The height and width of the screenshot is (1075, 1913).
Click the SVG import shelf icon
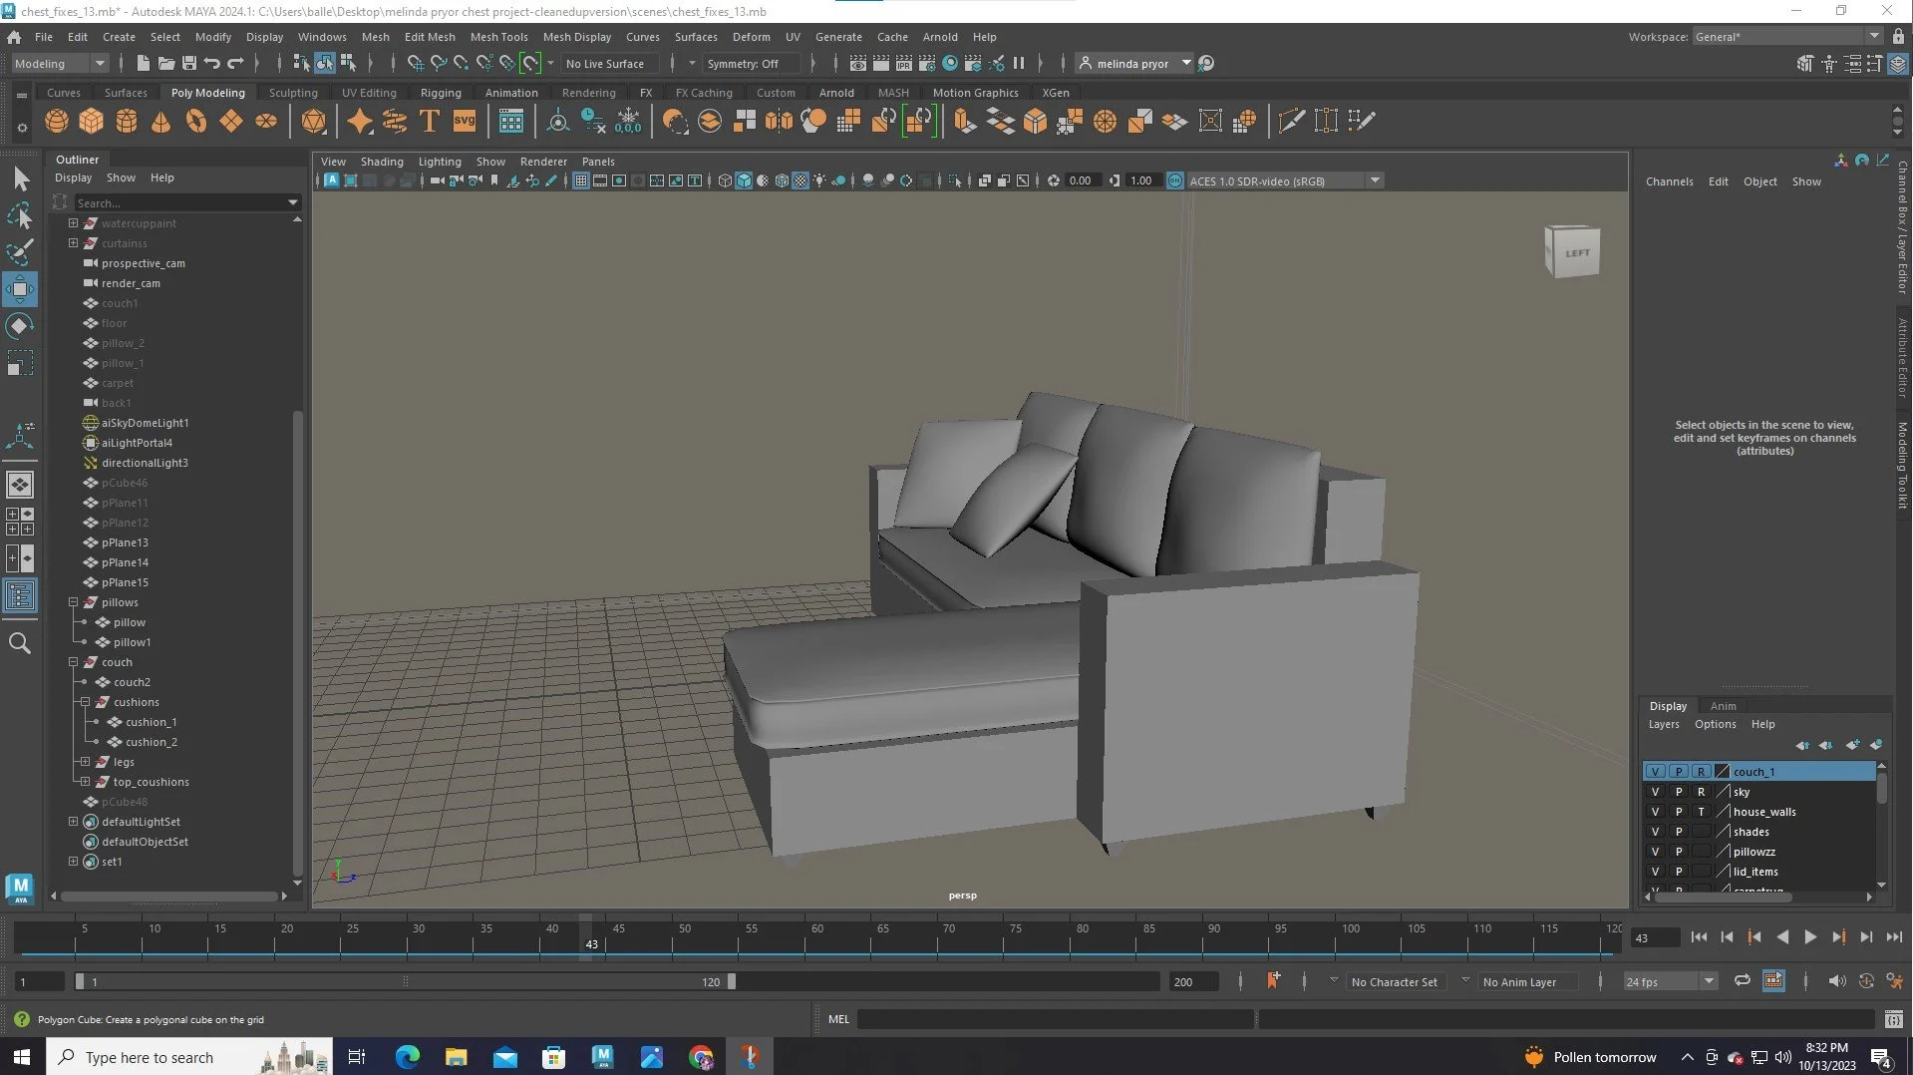[465, 122]
